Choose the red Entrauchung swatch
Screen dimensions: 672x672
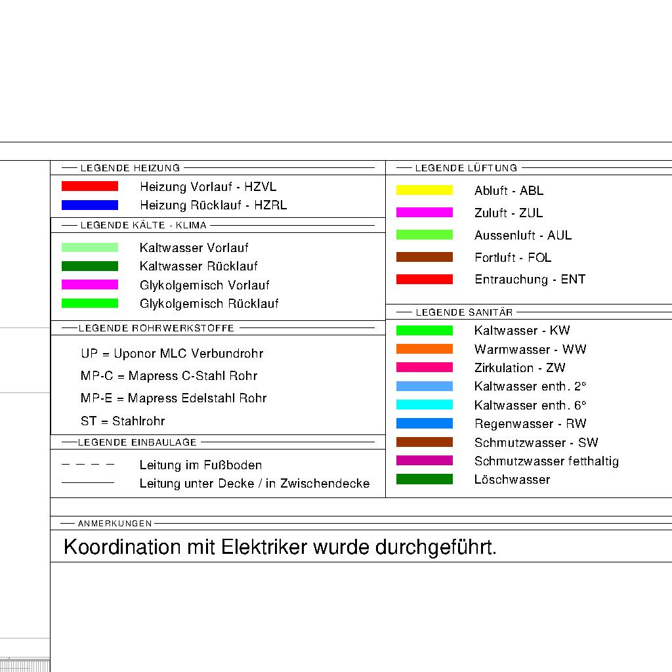pyautogui.click(x=424, y=280)
